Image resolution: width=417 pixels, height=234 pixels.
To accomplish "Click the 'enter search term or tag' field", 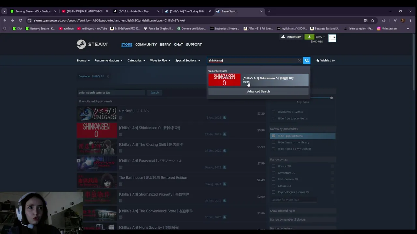I will click(111, 93).
